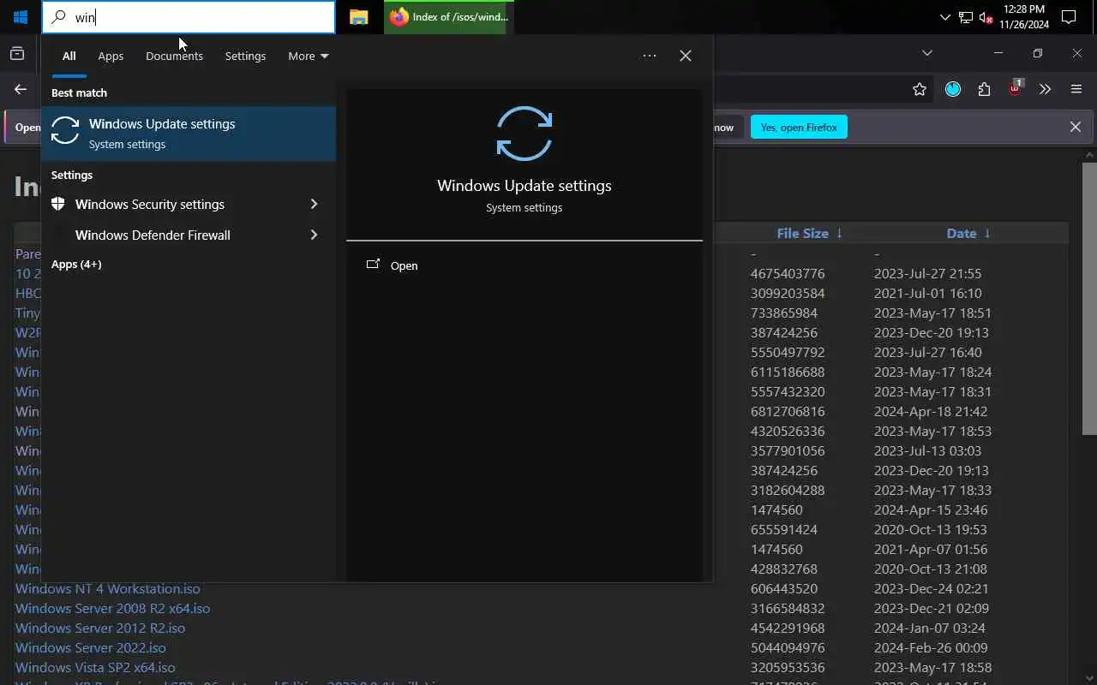Screen dimensions: 1097x685
Task: Click file size 5044094976
Action: point(788,647)
